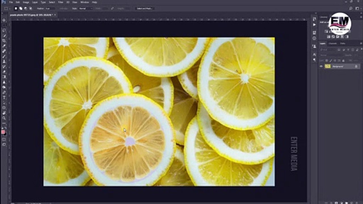The image size is (363, 204).
Task: Click the foreground color swatch
Action: click(x=3, y=132)
